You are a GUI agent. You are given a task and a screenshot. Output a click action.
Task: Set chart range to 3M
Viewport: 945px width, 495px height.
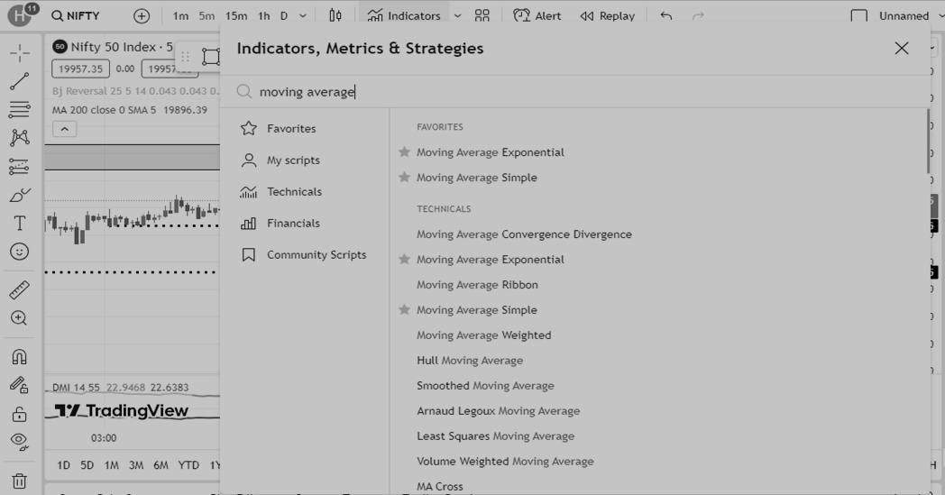136,465
